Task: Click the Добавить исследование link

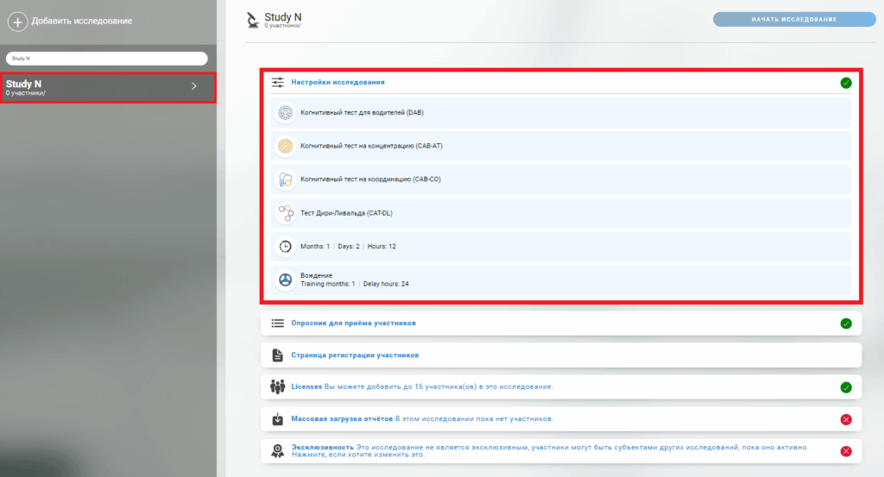Action: click(82, 21)
